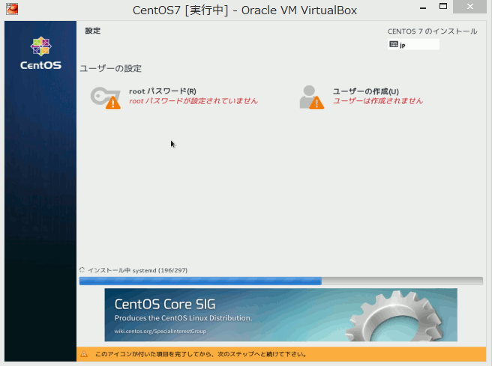Click the CentOS logo in the sidebar
Screen dimensions: 492x366
click(40, 52)
